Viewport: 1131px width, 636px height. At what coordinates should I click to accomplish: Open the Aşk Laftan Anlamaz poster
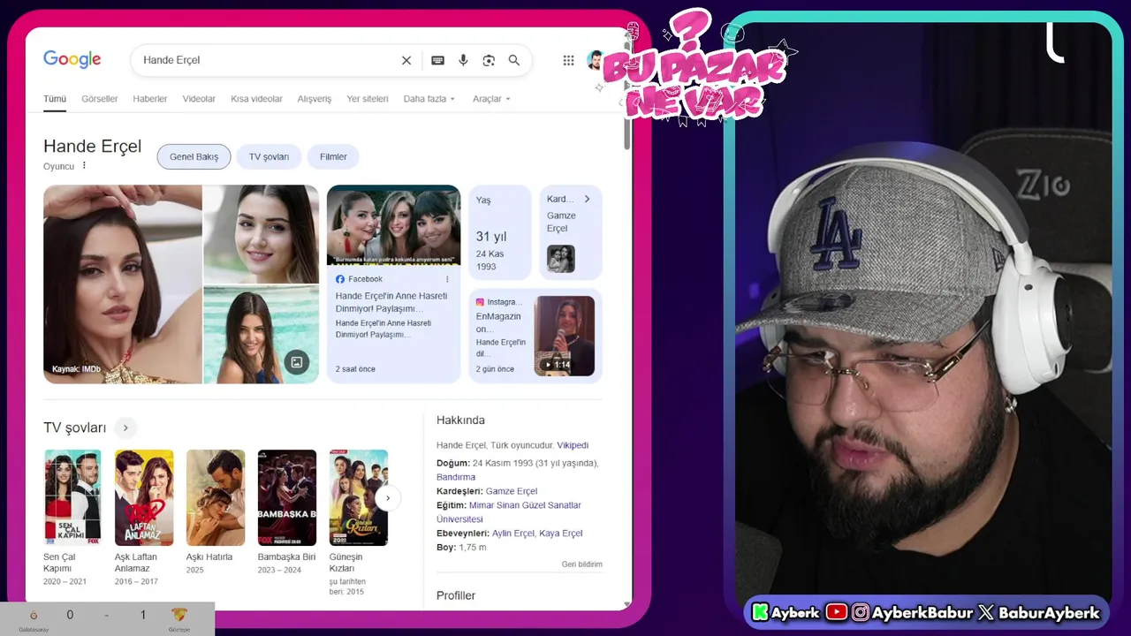[144, 498]
